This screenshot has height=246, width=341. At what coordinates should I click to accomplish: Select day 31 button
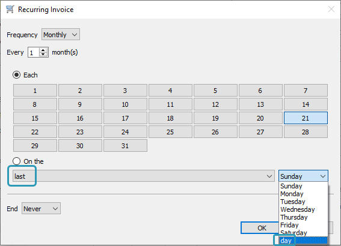pyautogui.click(x=125, y=146)
